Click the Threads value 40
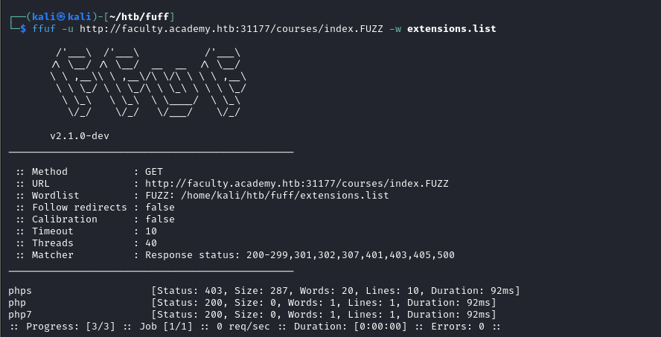The width and height of the screenshot is (661, 337). pyautogui.click(x=151, y=243)
